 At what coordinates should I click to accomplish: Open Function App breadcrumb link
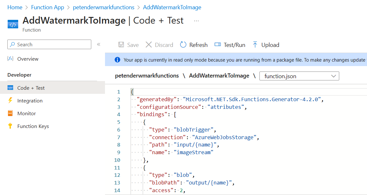[48, 7]
